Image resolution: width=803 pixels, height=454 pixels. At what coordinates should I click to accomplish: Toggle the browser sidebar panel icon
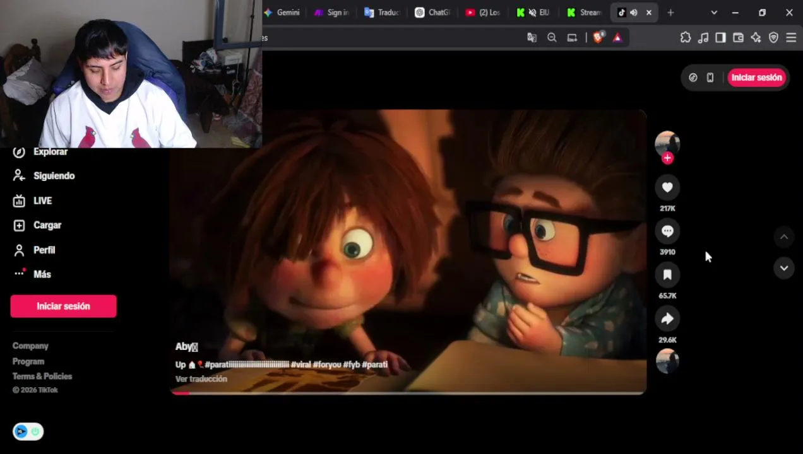pos(720,38)
